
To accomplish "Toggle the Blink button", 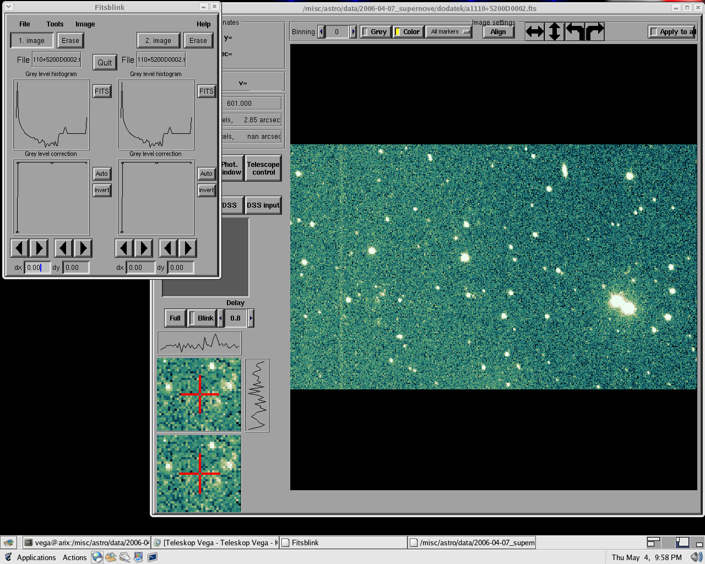I will point(202,318).
